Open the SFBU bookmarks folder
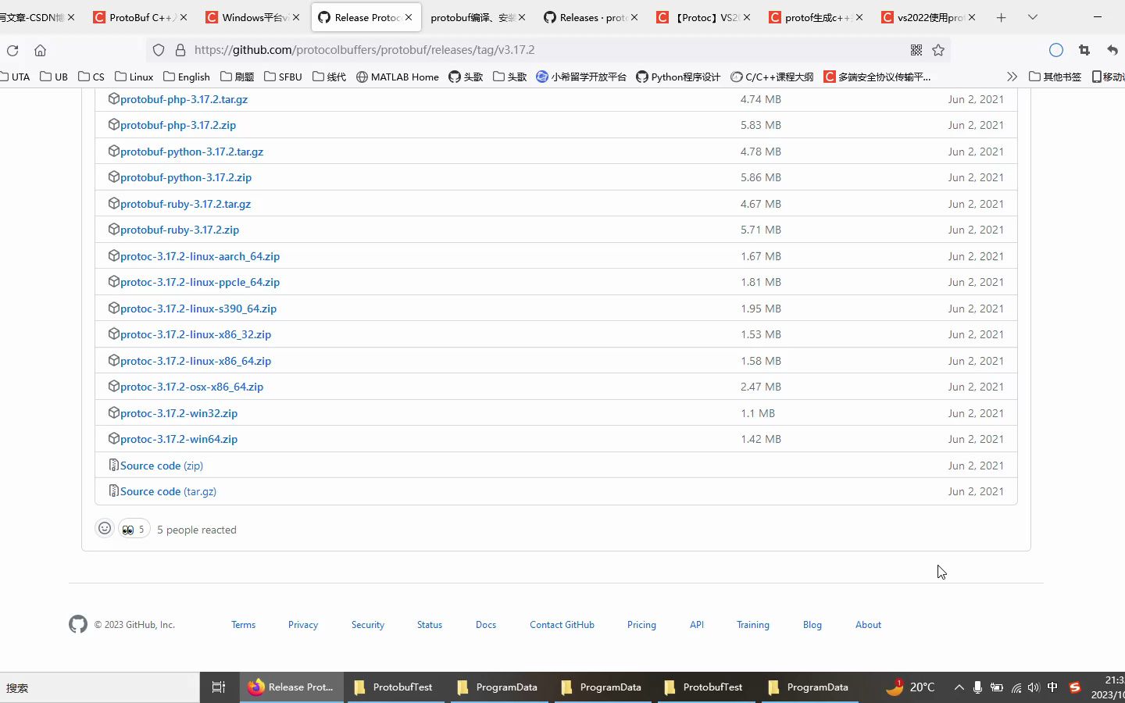1125x703 pixels. [283, 77]
